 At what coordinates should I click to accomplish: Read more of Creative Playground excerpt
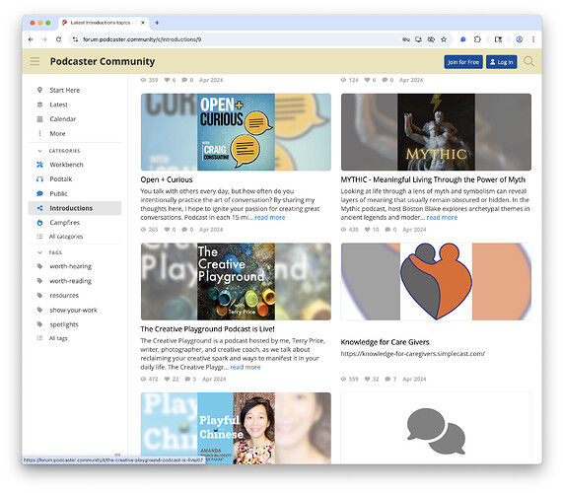pyautogui.click(x=246, y=367)
